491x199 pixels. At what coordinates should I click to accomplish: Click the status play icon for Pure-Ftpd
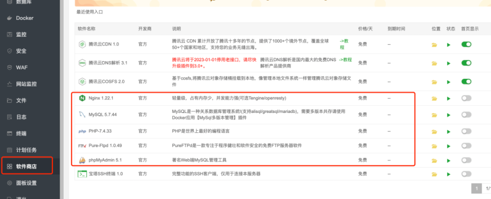pyautogui.click(x=449, y=146)
